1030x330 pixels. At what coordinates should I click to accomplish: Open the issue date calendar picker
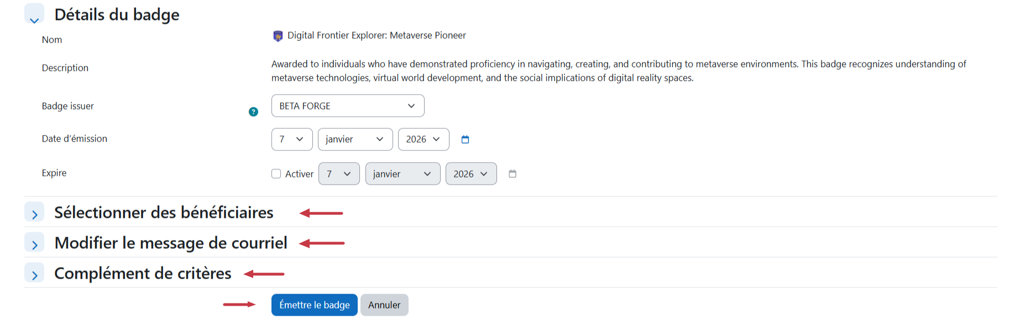pos(465,139)
